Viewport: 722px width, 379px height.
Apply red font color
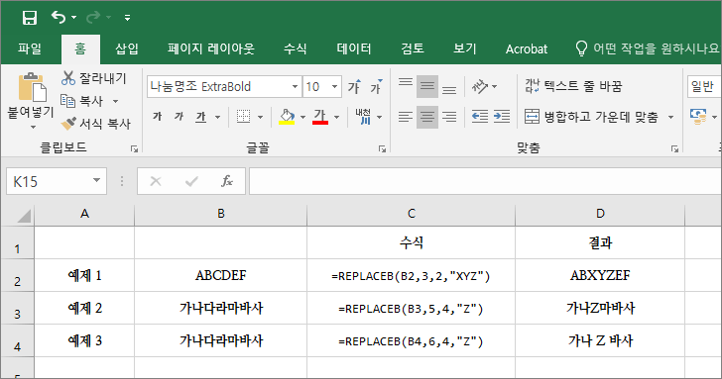coord(320,117)
